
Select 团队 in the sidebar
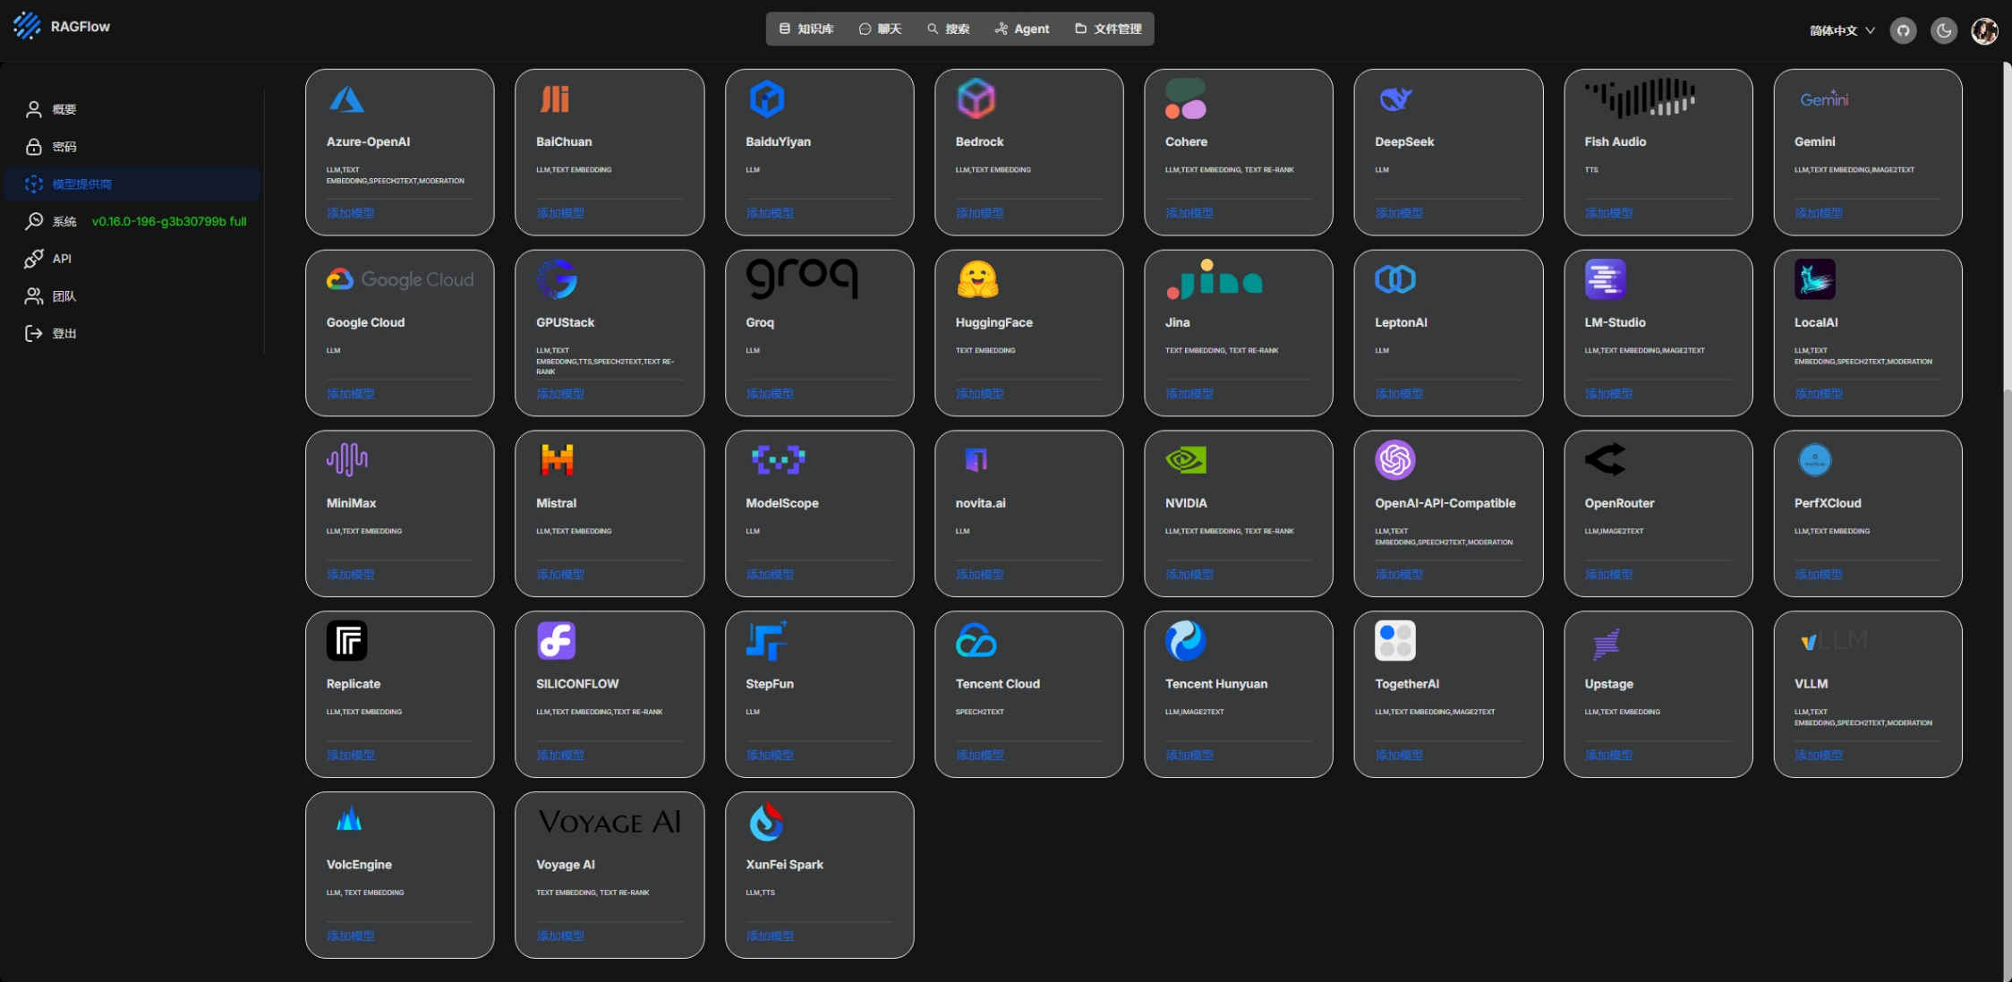[x=64, y=296]
